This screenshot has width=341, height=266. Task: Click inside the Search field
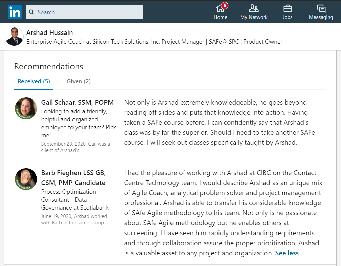[84, 12]
